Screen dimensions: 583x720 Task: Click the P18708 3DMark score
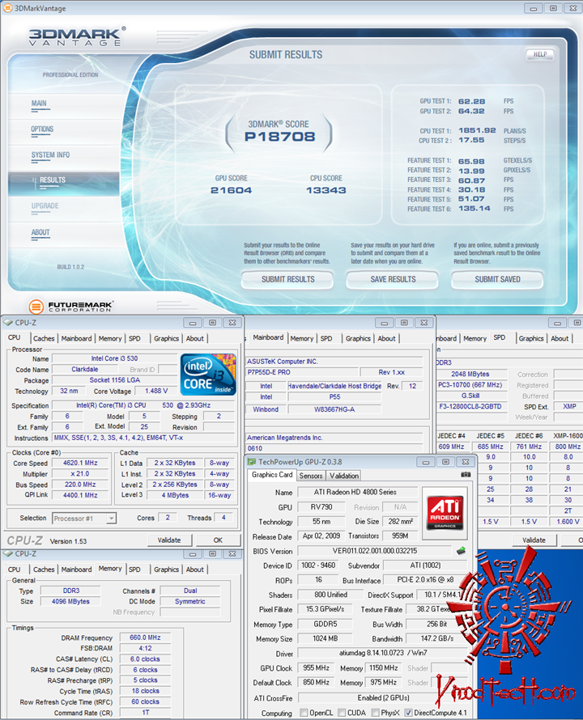[x=279, y=137]
